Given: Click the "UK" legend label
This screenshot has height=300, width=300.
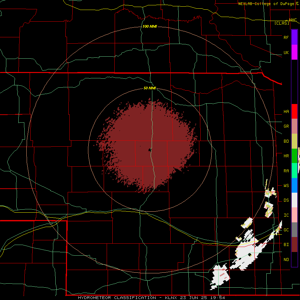Looking at the screenshot, I should click(x=286, y=52).
